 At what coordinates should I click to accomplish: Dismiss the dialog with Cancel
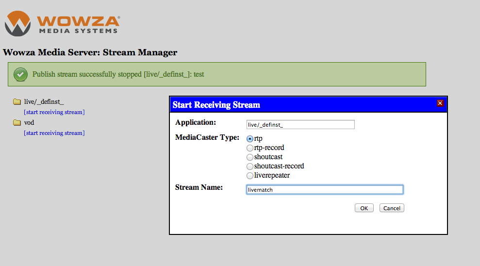[392, 208]
